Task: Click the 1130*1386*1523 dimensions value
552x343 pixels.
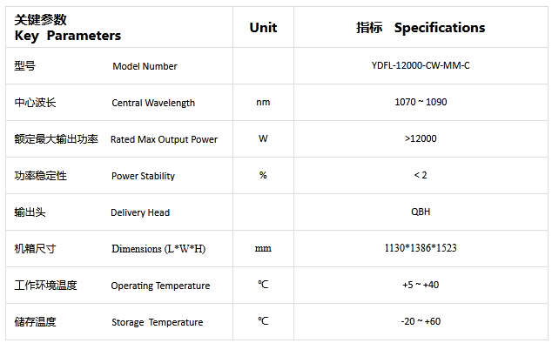Action: [x=421, y=248]
